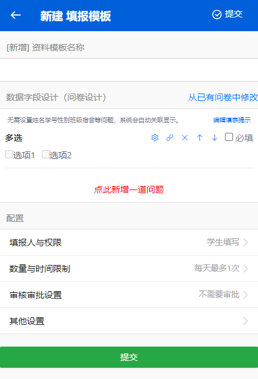Toggle the 必填 required checkbox
Image resolution: width=258 pixels, height=379 pixels.
tap(229, 137)
